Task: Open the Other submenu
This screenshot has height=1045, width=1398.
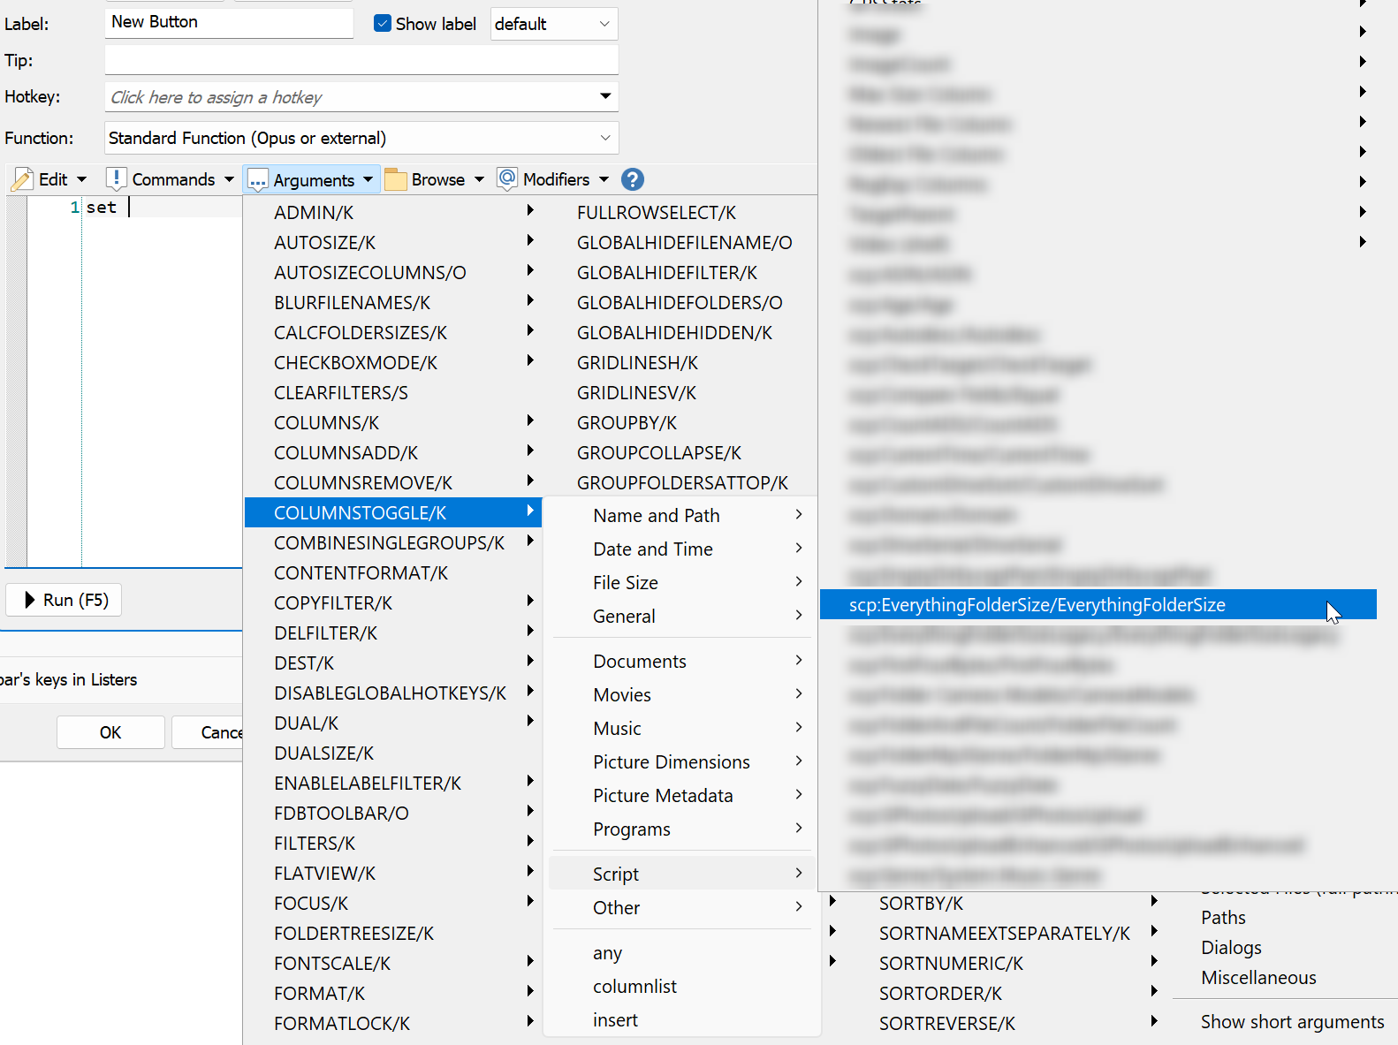Action: [x=681, y=907]
